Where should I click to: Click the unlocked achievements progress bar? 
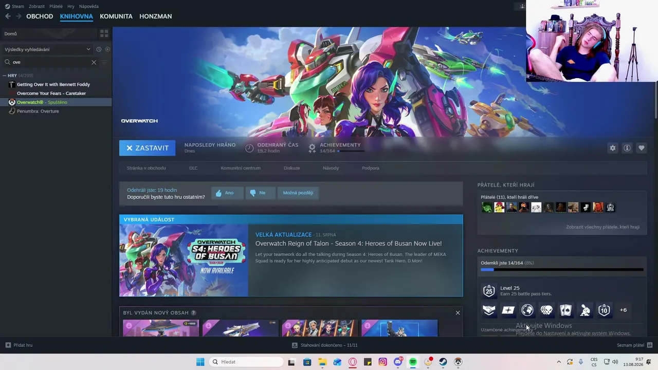tap(562, 269)
